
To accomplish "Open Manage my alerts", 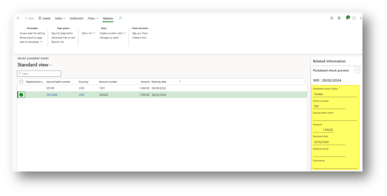I will (x=109, y=38).
